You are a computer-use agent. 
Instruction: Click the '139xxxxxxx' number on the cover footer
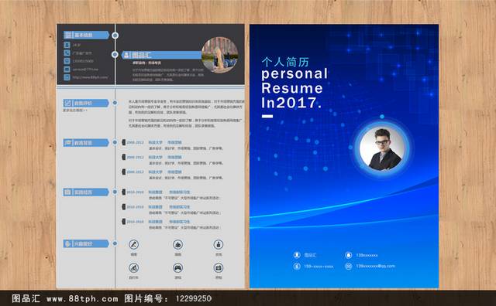[367, 255]
